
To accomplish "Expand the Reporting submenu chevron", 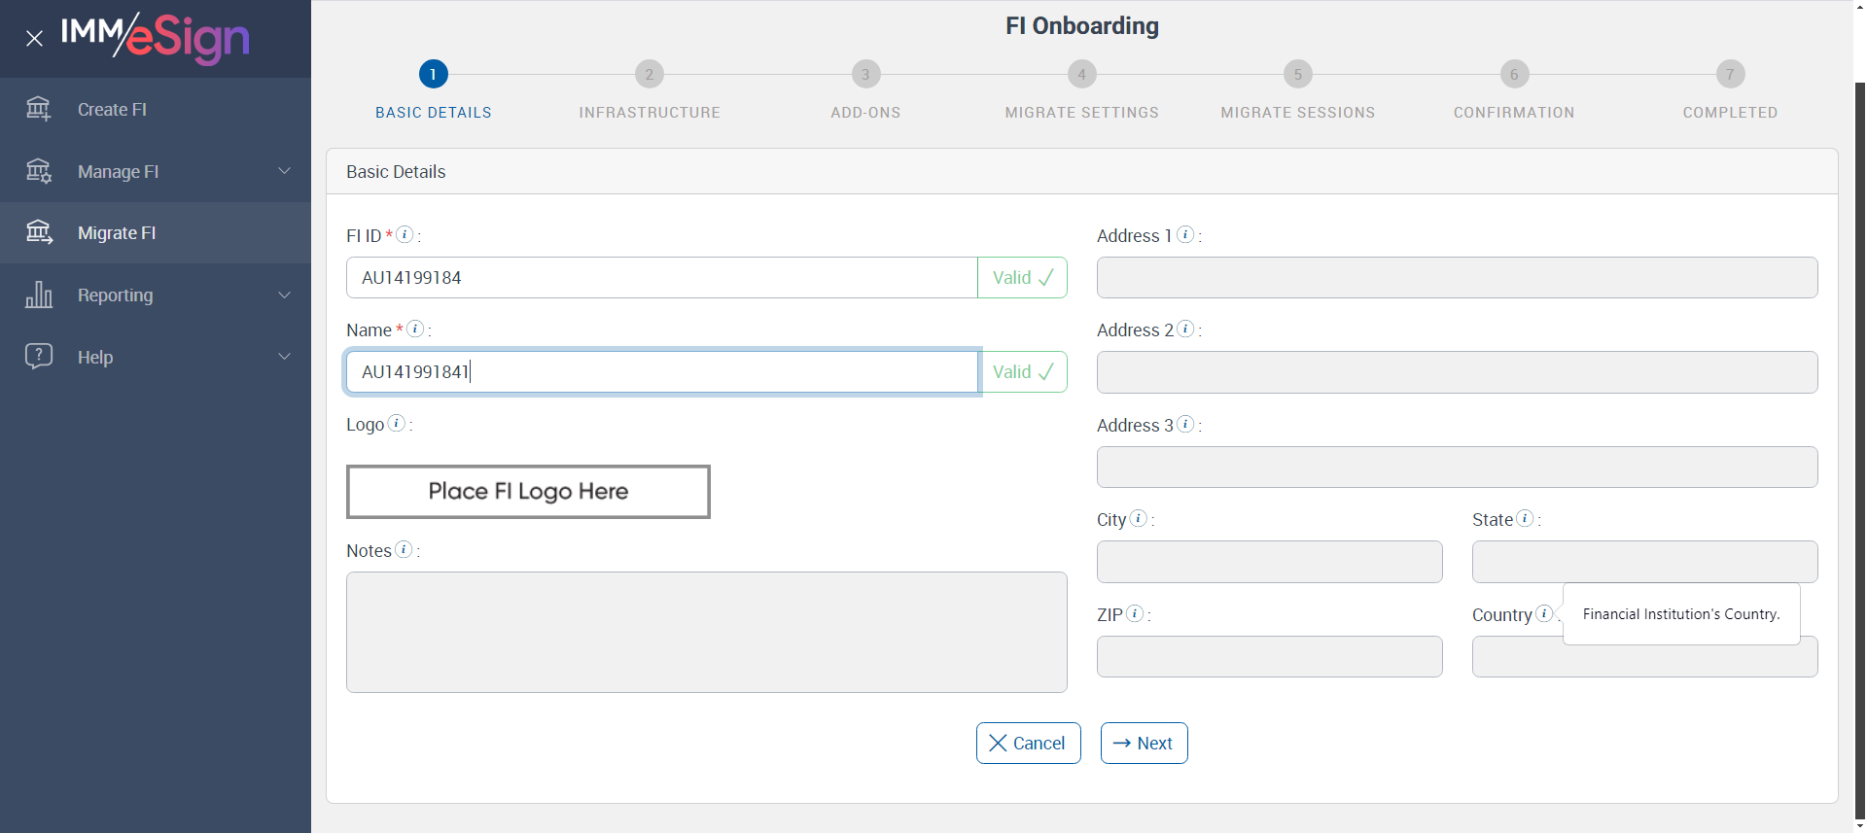I will (x=284, y=295).
